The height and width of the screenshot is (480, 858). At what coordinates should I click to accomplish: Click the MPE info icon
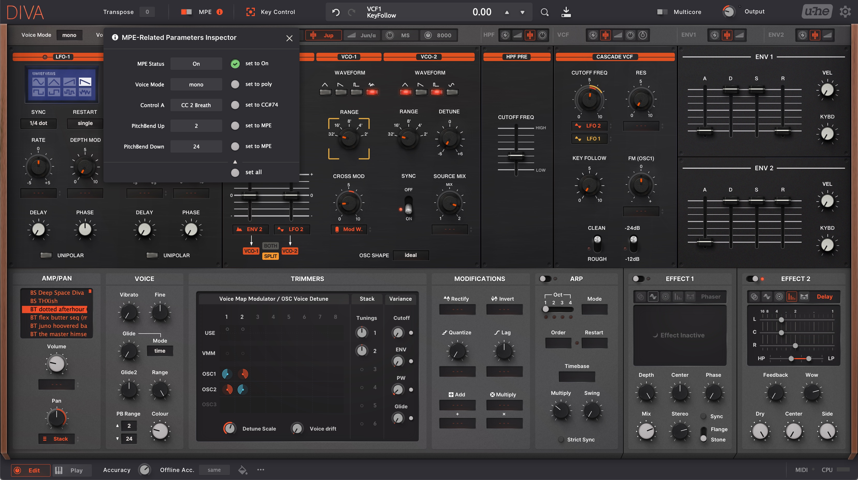click(x=220, y=12)
